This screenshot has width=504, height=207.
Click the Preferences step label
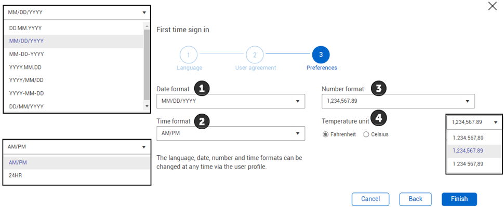point(322,68)
